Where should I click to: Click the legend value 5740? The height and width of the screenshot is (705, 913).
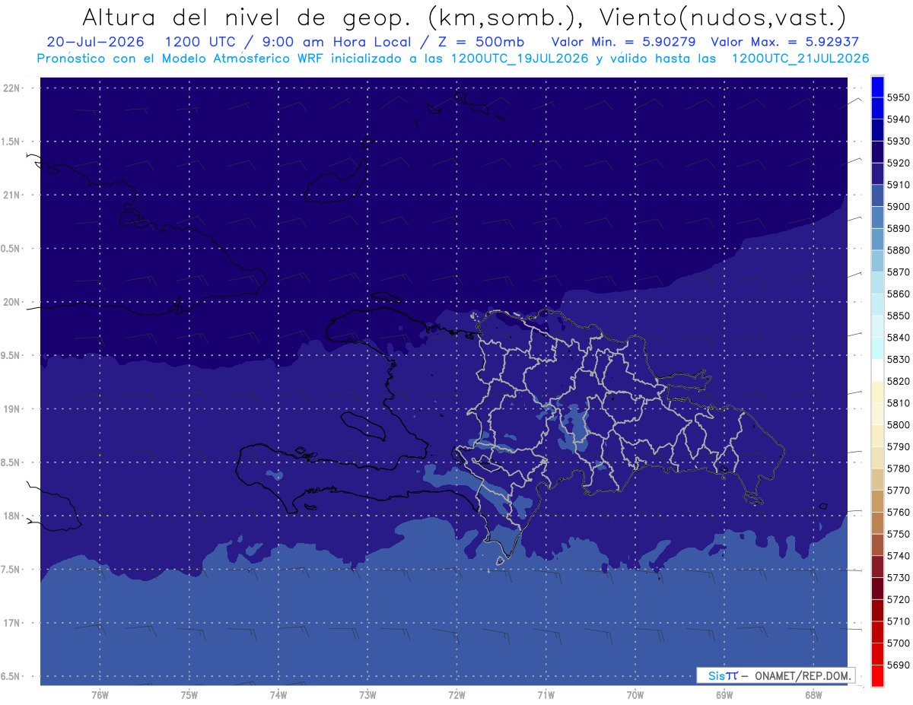pyautogui.click(x=898, y=556)
